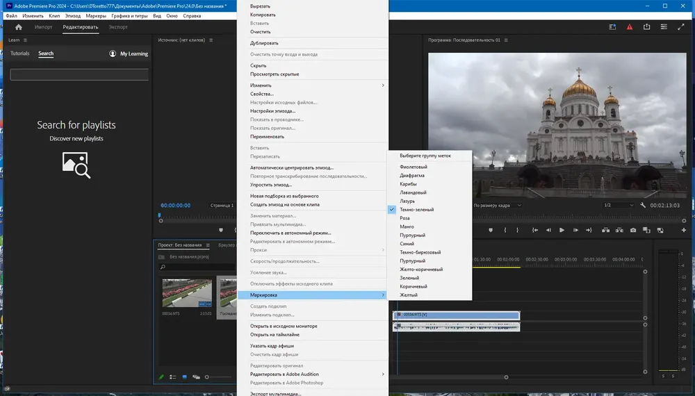Click timeline horizontal zoom scroll handle
The width and height of the screenshot is (695, 396).
pos(506,377)
